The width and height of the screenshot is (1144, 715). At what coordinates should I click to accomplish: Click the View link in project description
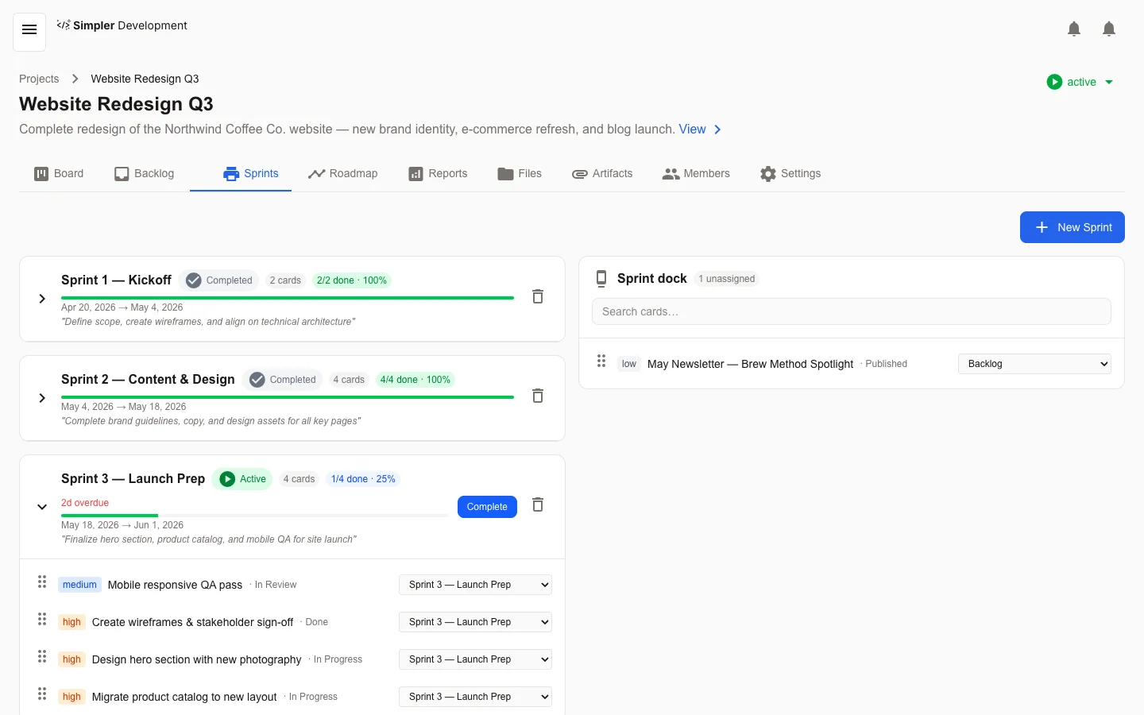coord(692,129)
